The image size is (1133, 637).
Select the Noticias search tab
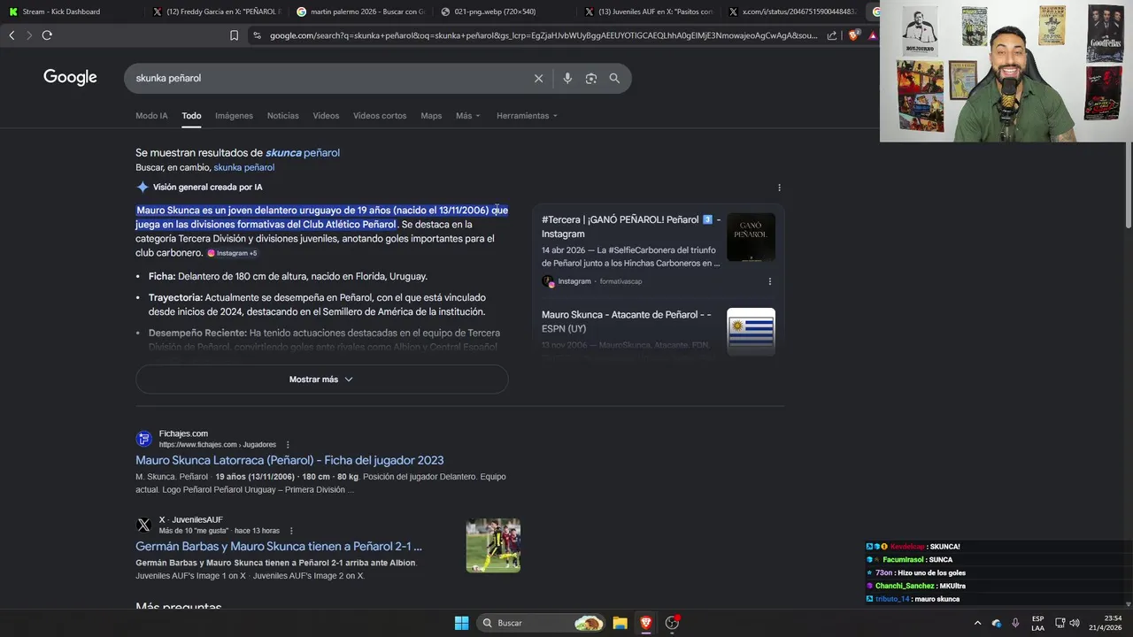283,116
